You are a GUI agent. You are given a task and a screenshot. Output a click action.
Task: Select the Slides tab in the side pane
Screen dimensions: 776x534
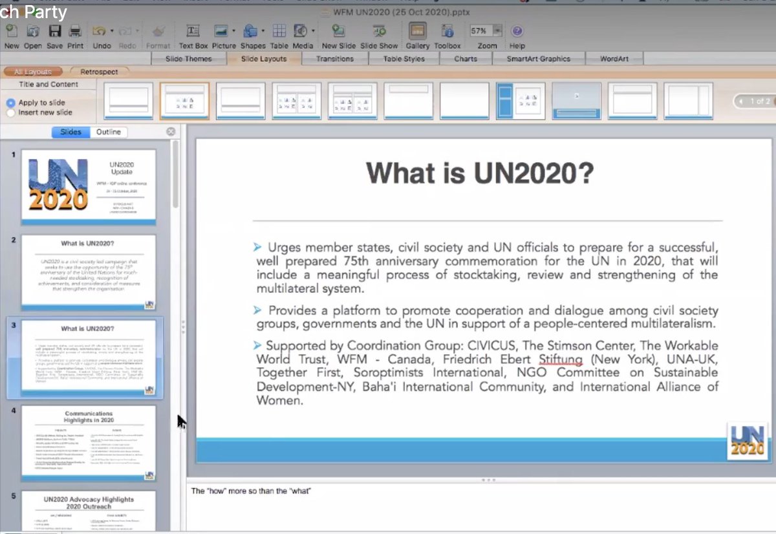[70, 132]
